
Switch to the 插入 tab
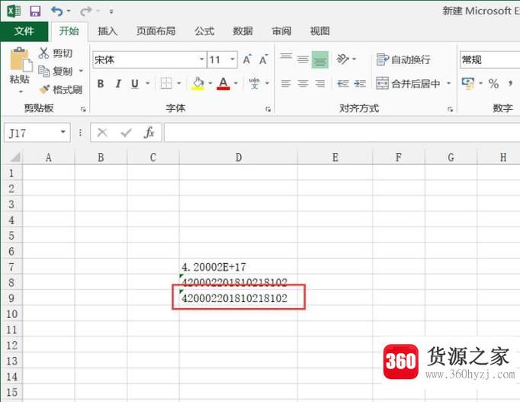[x=108, y=31]
